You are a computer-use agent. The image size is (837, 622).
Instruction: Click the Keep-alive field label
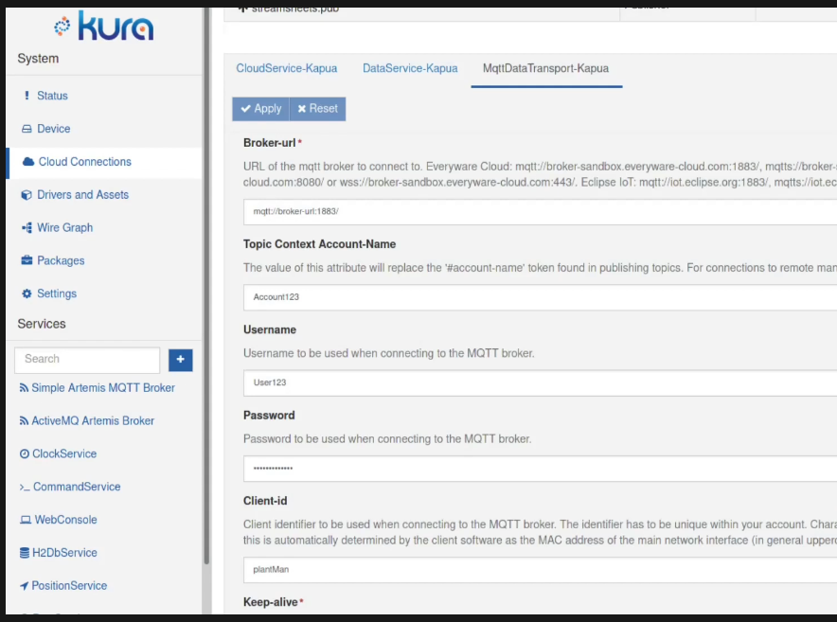click(271, 602)
